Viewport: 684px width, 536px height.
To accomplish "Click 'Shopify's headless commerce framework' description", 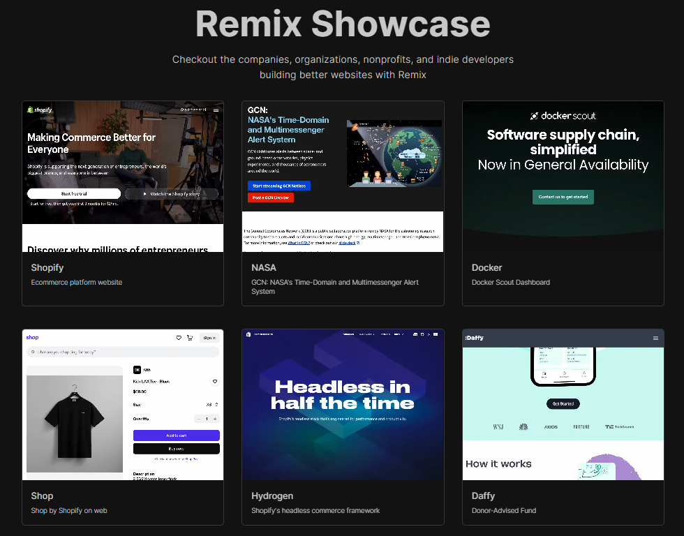I will tap(315, 511).
